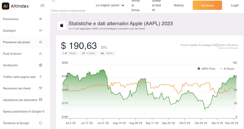Image resolution: width=244 pixels, height=129 pixels.
Task: Click the AltIndex logo icon
Action: 5,6
